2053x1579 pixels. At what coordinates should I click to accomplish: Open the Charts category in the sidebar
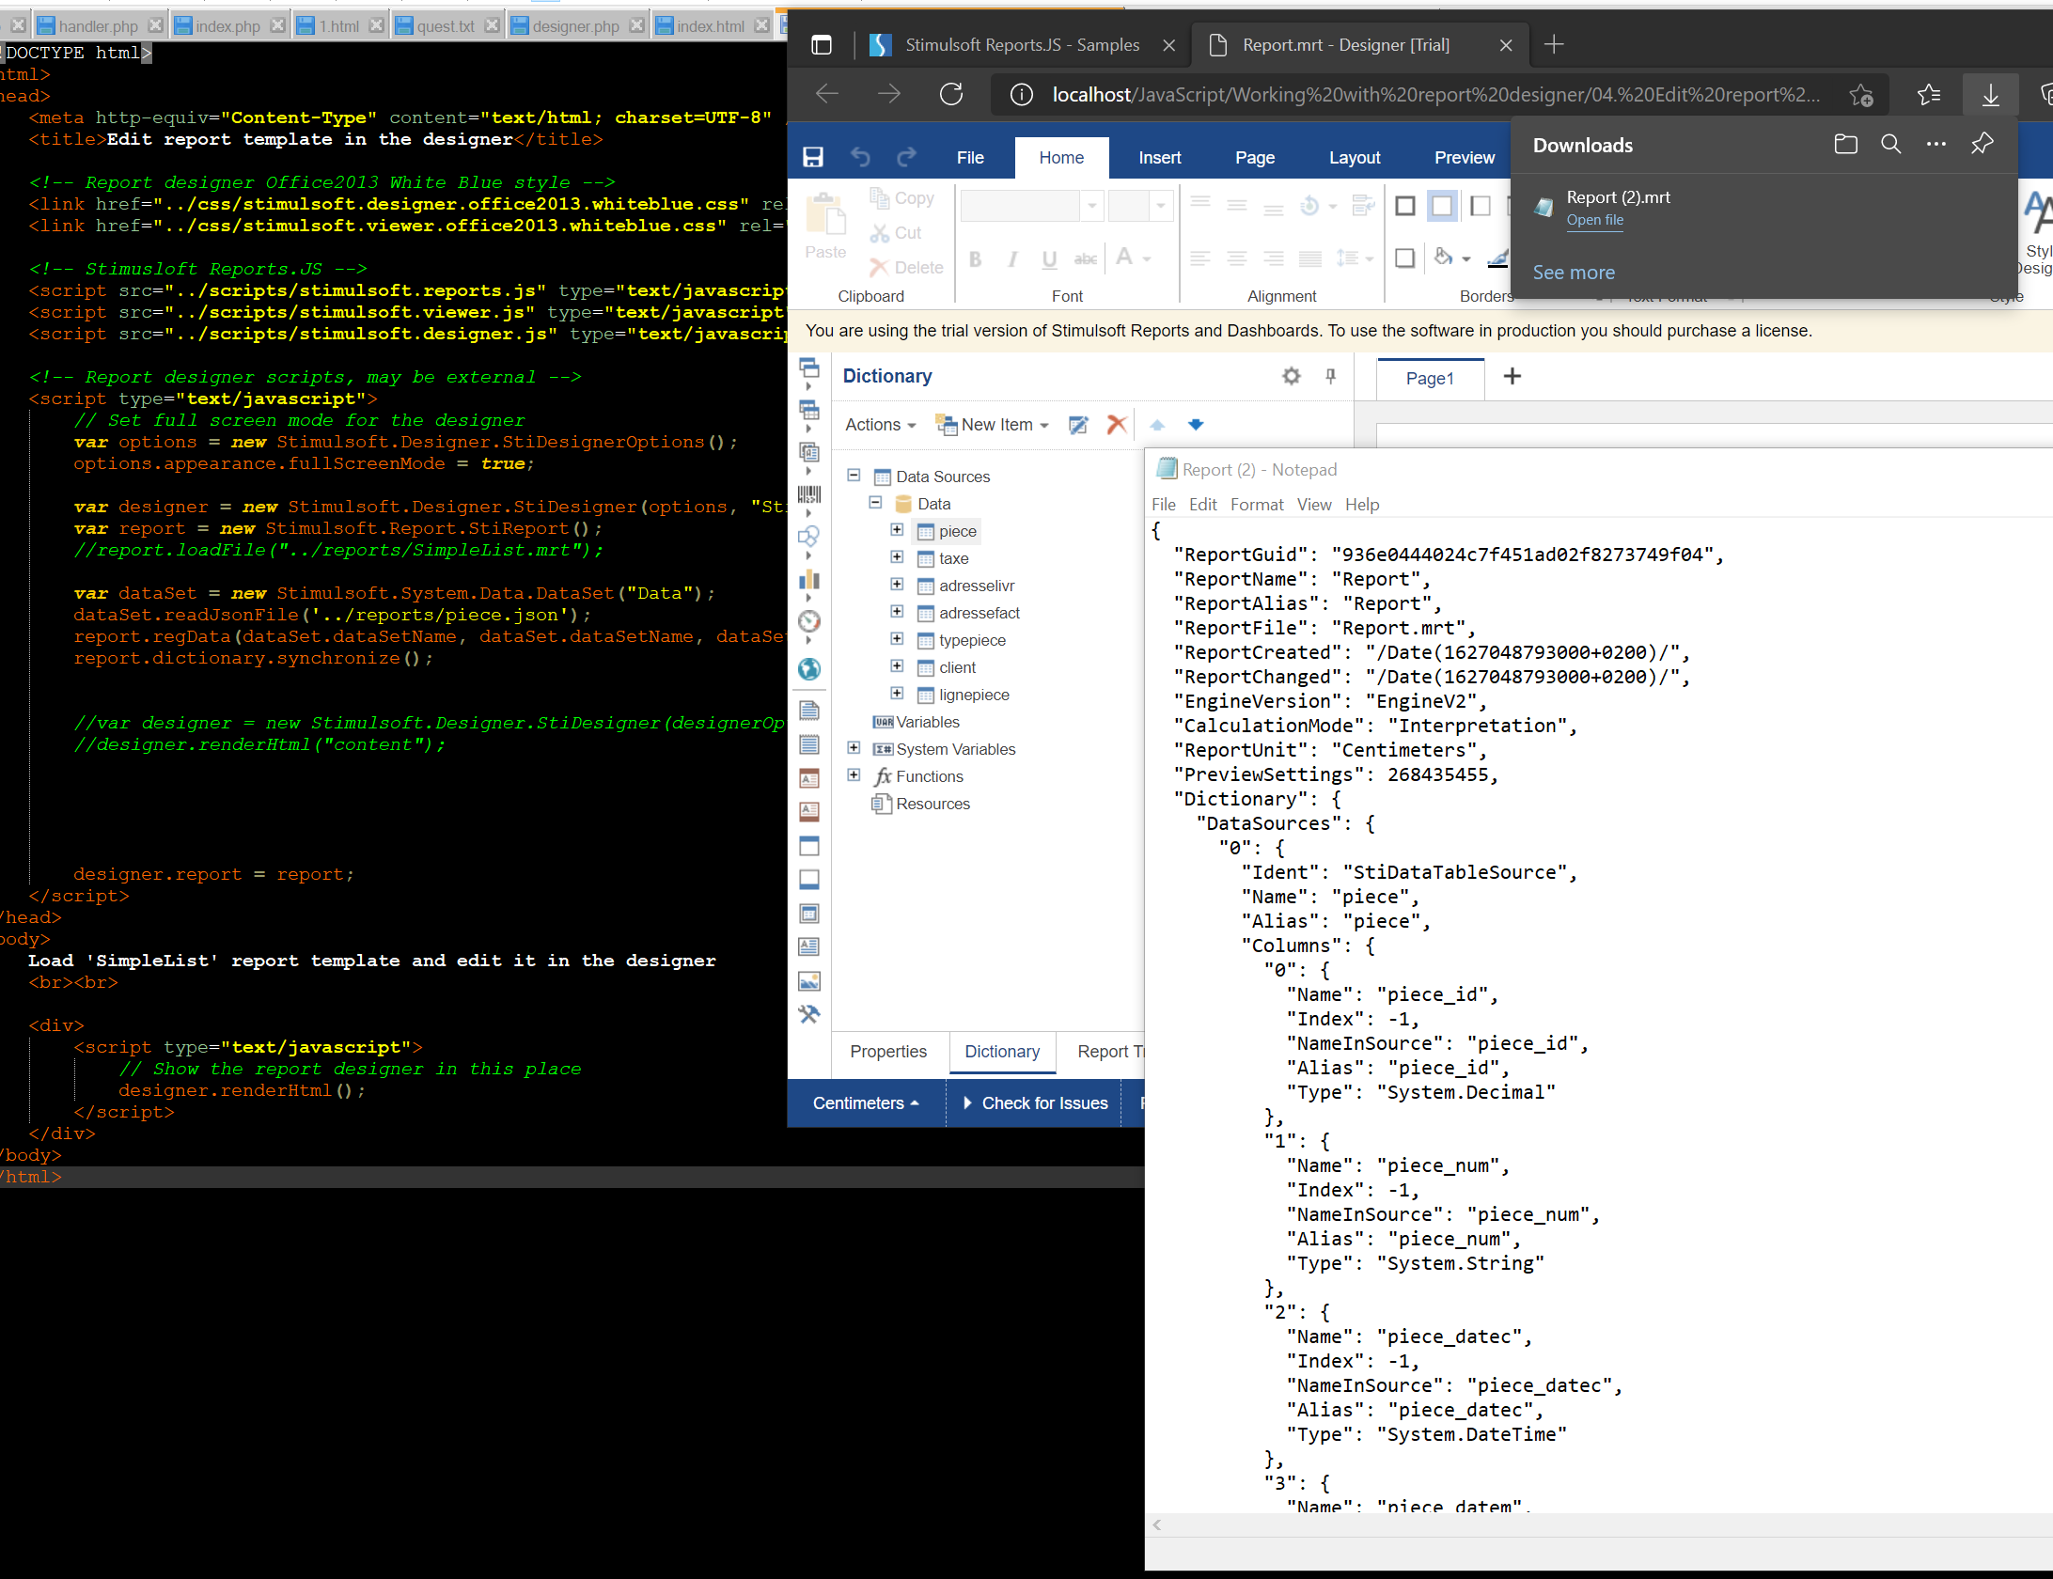808,579
